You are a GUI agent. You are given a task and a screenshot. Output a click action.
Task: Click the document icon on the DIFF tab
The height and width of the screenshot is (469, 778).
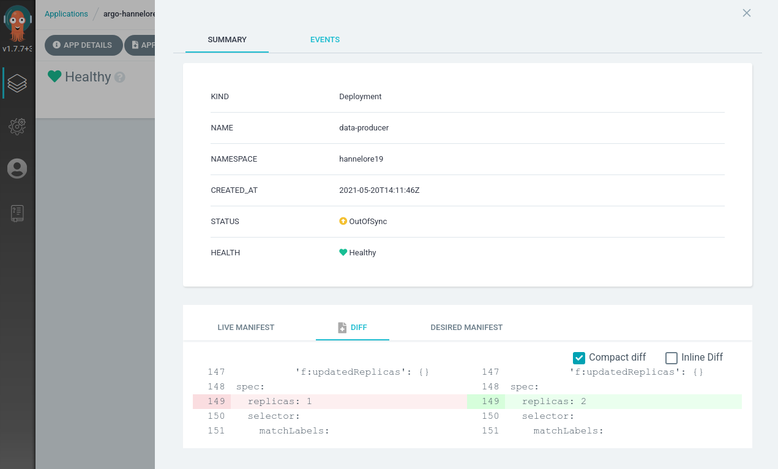click(342, 327)
